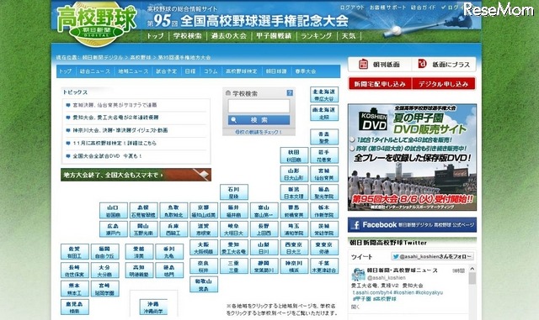The image size is (539, 320).
Task: Open 学校検索 in header menu
Action: tap(187, 35)
